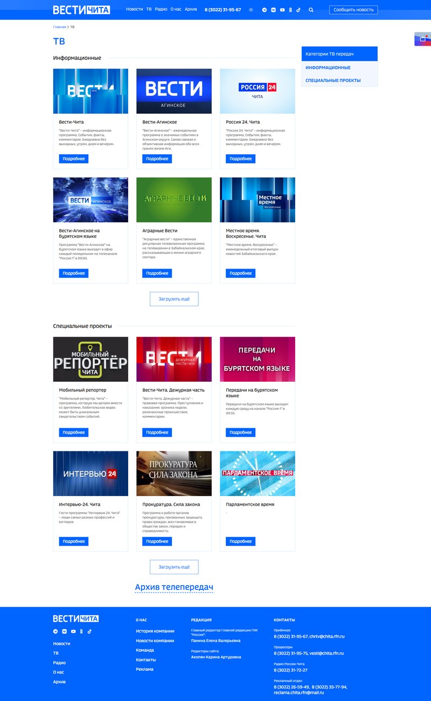Open the TikTok icon in the top bar
The image size is (431, 701).
298,10
